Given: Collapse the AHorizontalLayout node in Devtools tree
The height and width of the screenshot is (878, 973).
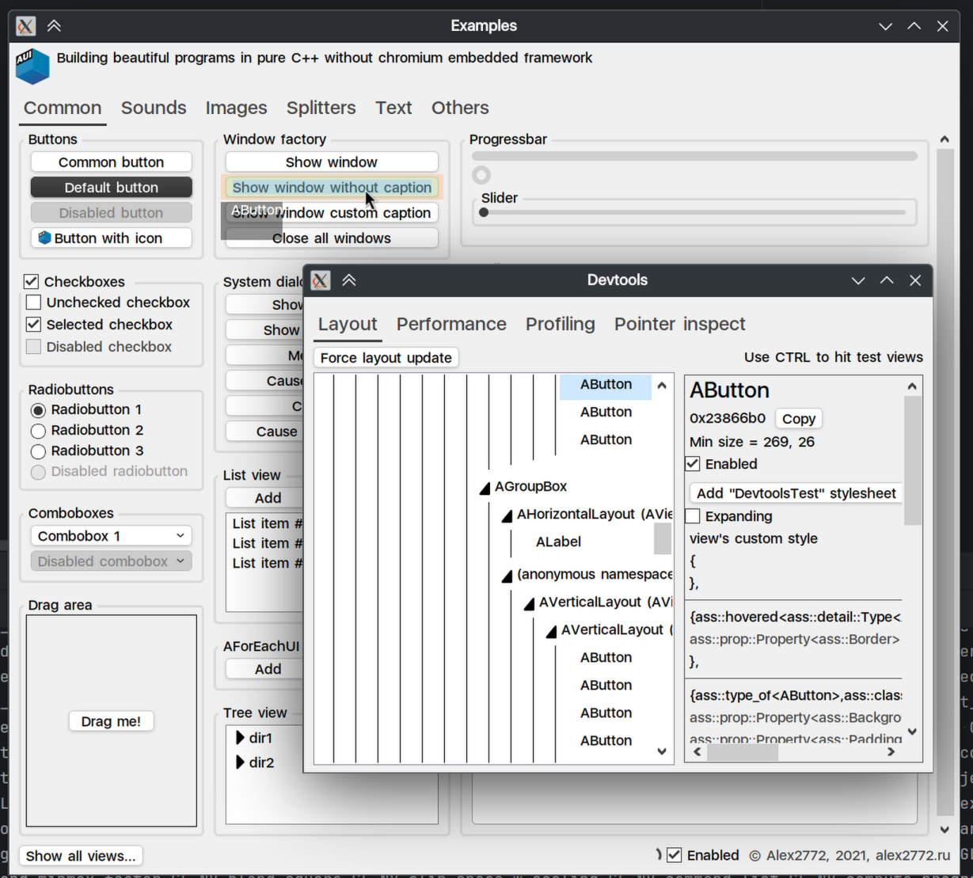Looking at the screenshot, I should click(x=507, y=516).
